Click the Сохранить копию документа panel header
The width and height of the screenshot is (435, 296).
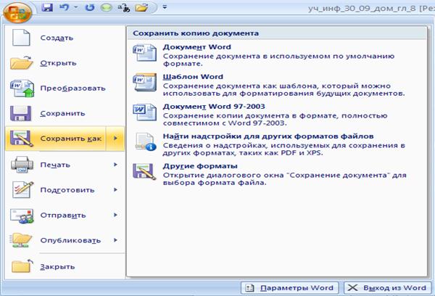(277, 33)
